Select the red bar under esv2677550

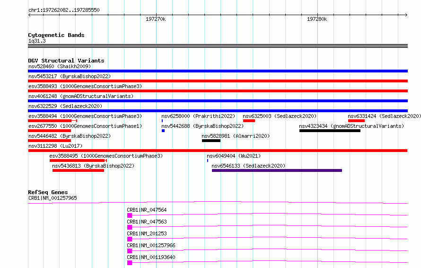[x=49, y=131]
